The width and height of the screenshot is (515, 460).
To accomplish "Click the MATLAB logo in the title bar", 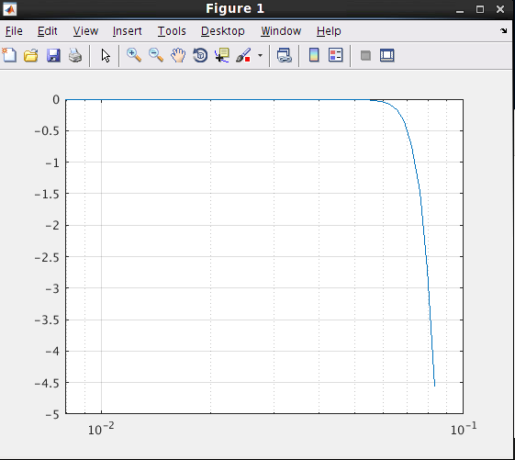I will click(9, 9).
